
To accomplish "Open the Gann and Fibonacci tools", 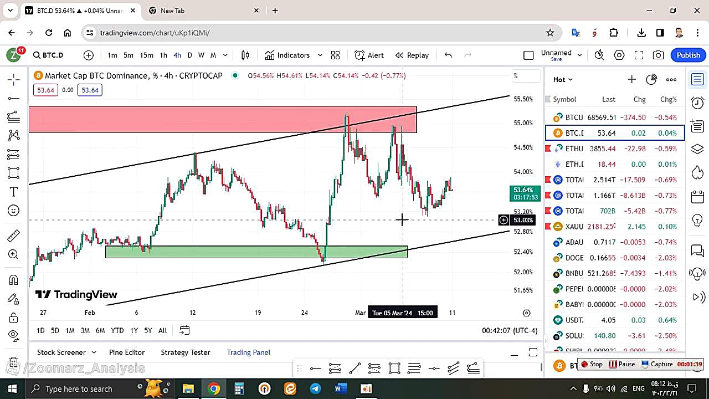I will coord(14,117).
